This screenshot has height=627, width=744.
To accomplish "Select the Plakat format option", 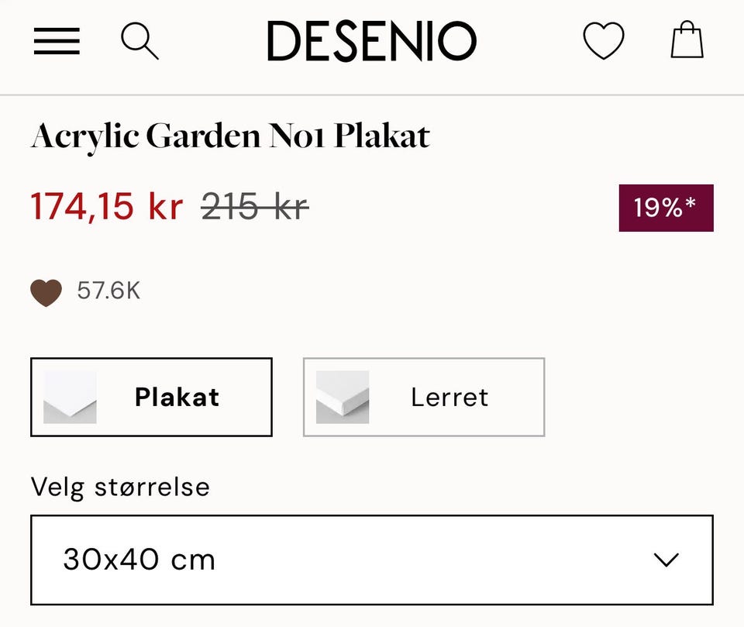I will pyautogui.click(x=151, y=397).
